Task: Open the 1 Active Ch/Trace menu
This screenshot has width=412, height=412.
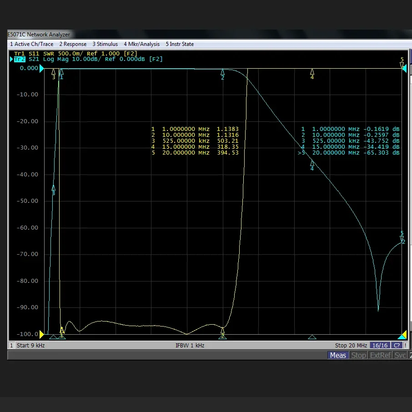Action: click(31, 44)
